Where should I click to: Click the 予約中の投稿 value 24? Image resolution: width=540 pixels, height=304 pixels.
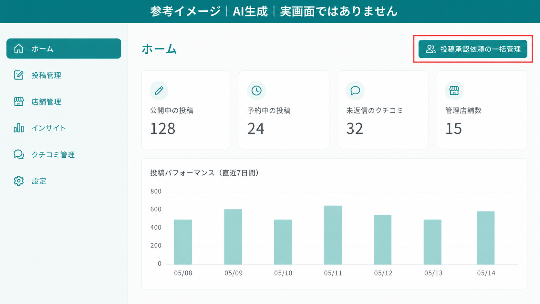coord(256,129)
